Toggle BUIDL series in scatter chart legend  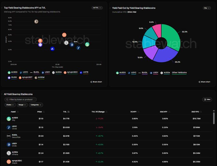click(35, 72)
